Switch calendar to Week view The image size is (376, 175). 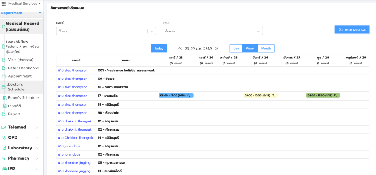(250, 49)
